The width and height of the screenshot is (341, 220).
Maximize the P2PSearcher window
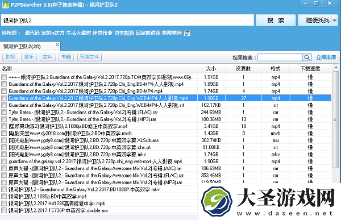point(317,3)
